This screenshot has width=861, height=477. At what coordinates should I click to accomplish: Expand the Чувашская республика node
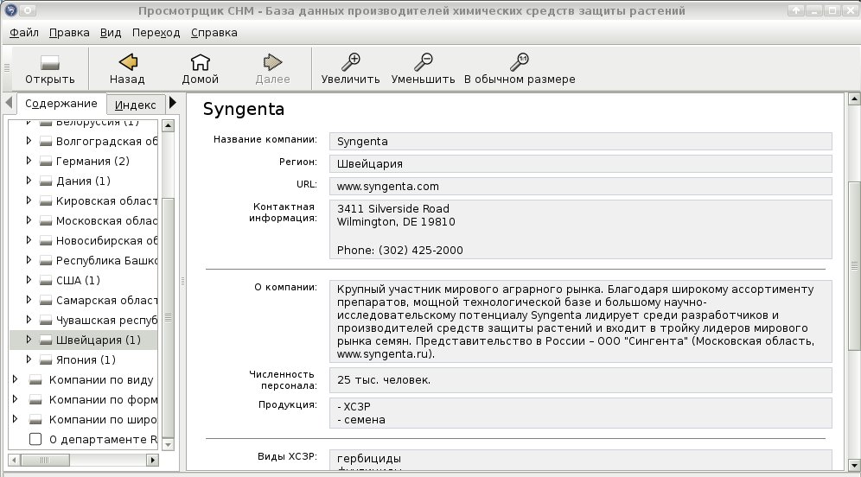click(x=29, y=320)
